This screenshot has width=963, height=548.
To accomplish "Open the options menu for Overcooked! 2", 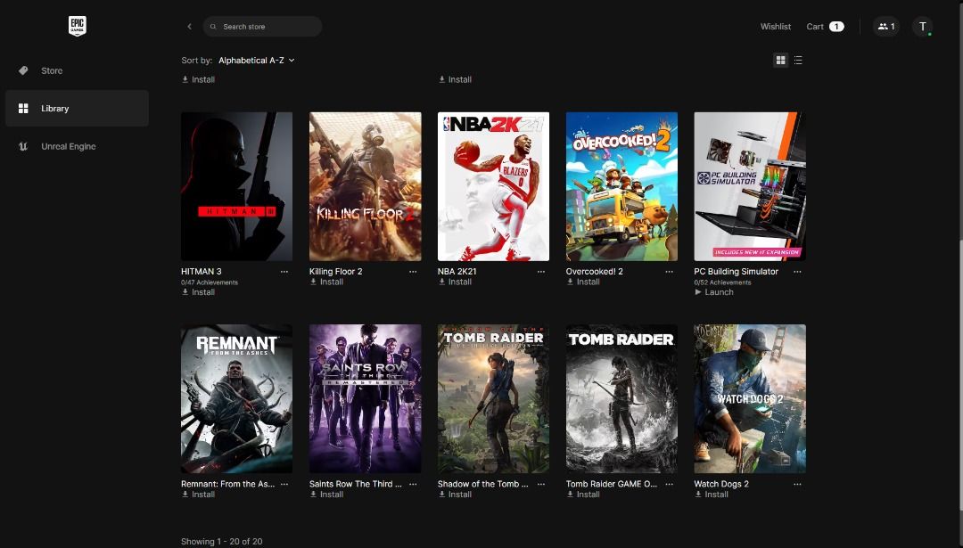I will click(669, 272).
